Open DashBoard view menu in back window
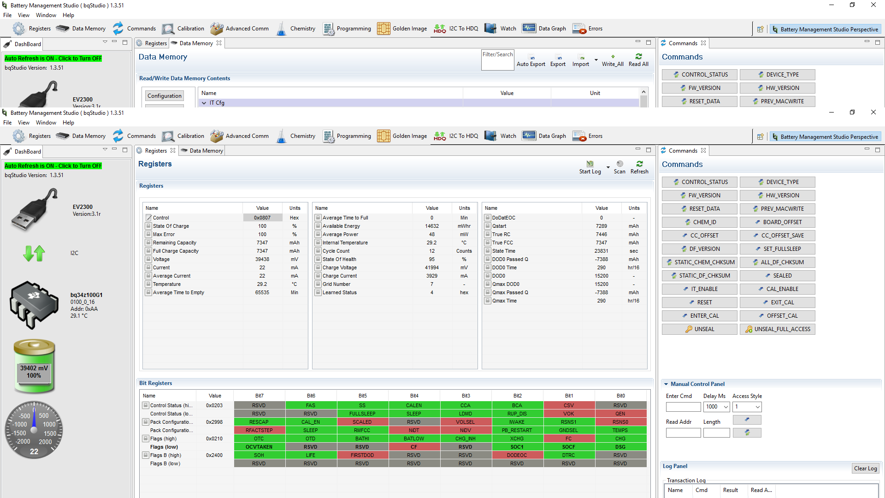The image size is (885, 498). tap(105, 42)
